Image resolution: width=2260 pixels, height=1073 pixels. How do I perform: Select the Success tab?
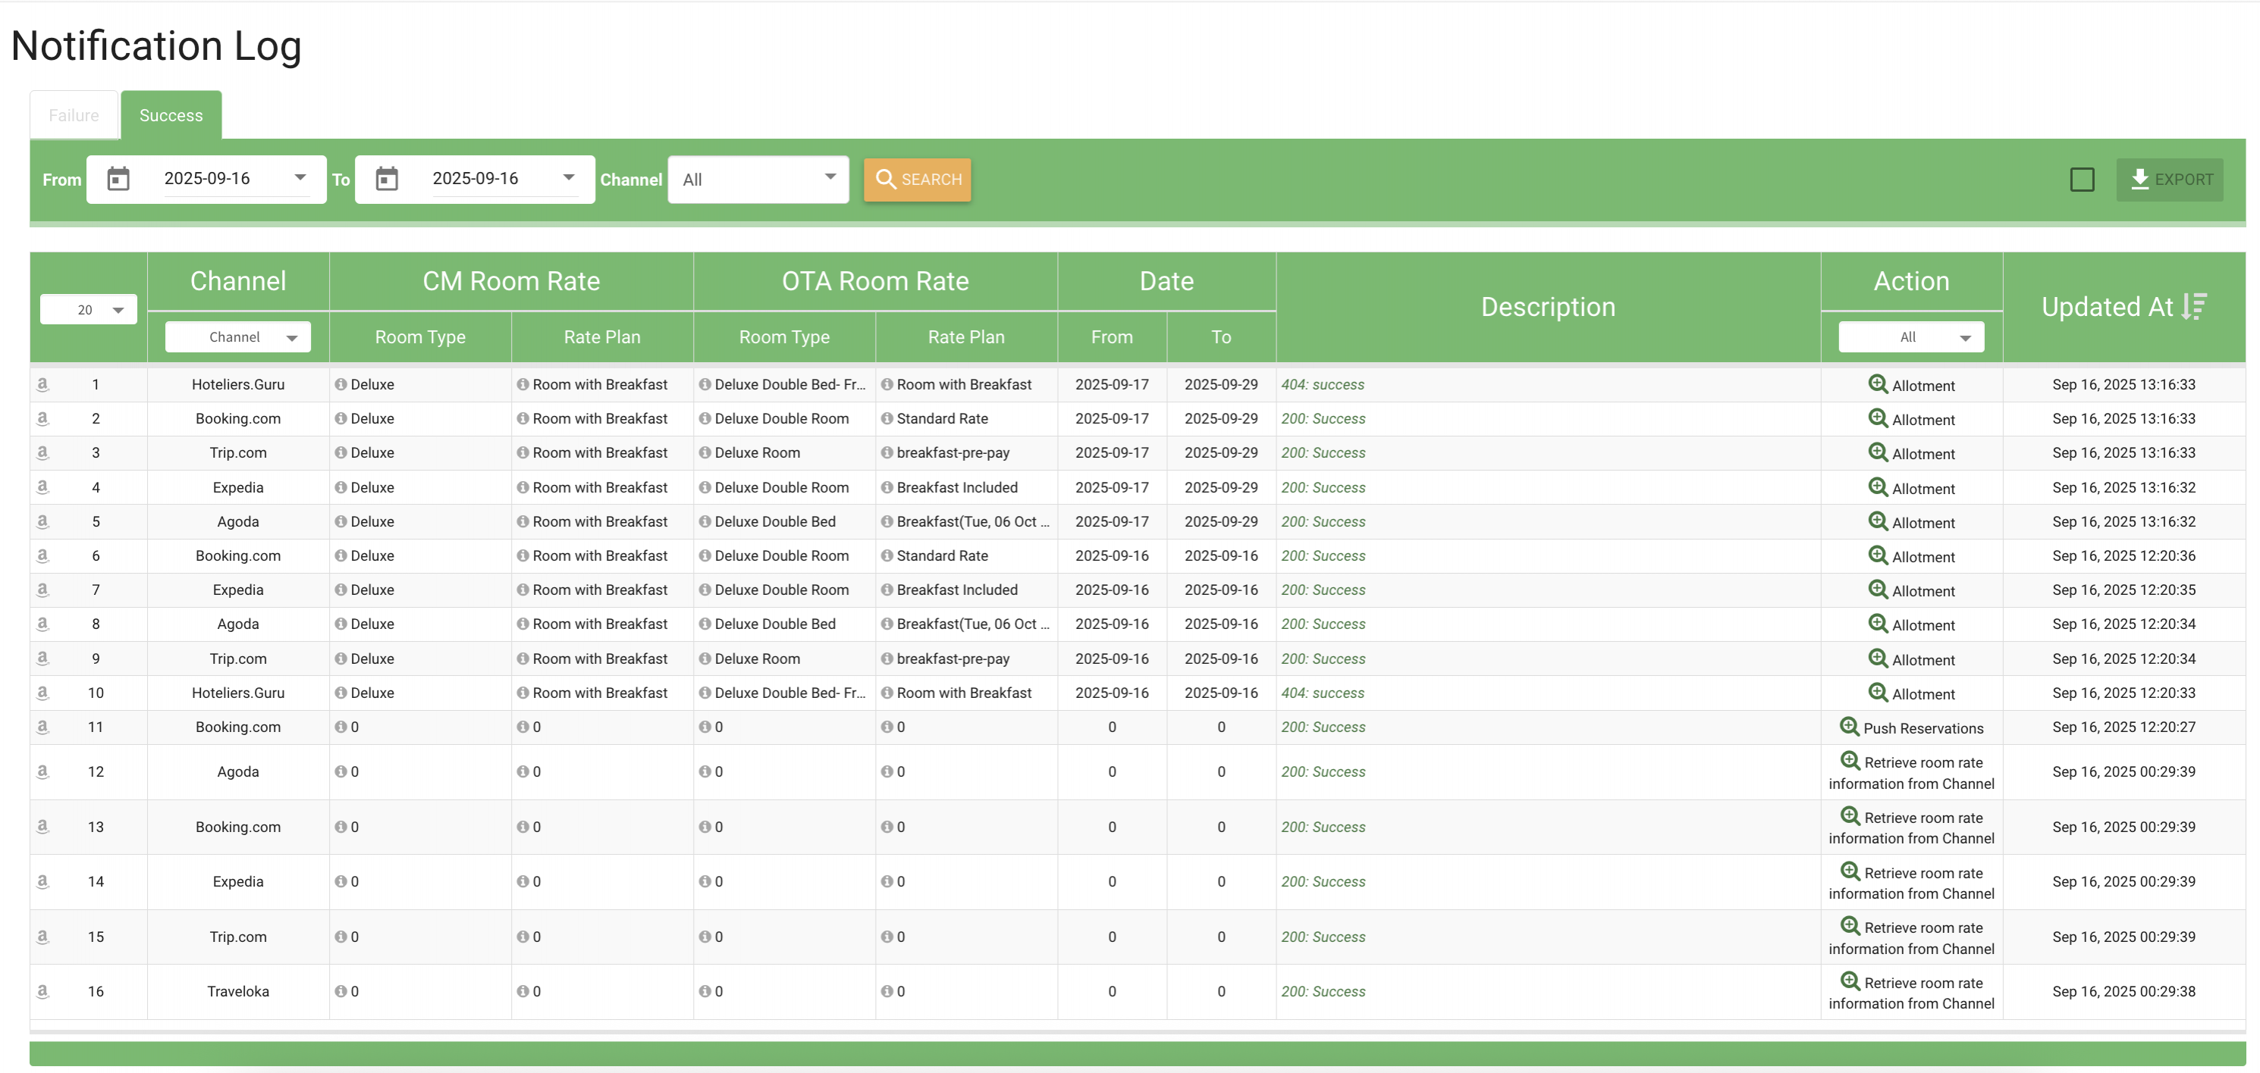[x=171, y=115]
